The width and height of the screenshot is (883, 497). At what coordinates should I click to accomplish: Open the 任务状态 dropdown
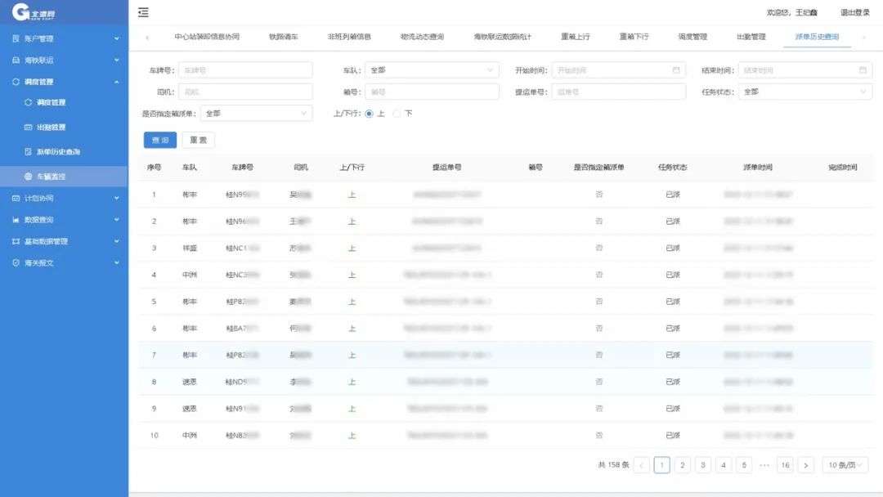(805, 92)
